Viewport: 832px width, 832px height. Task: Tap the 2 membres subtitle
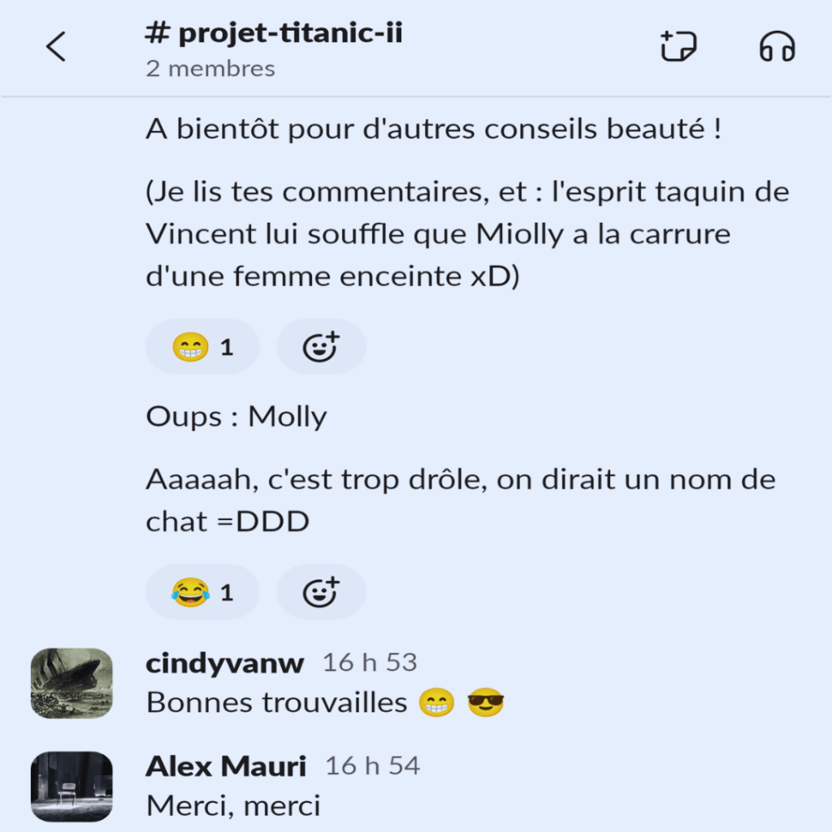210,68
